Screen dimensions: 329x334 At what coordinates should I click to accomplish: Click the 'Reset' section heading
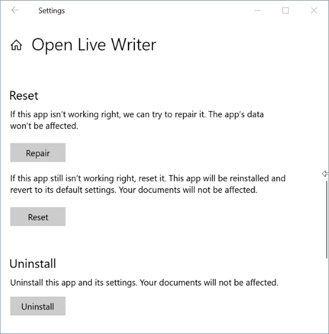(24, 96)
